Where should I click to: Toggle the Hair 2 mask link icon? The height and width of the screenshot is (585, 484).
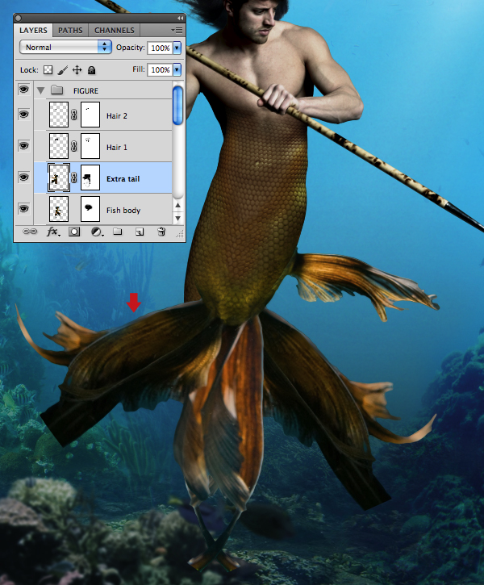(74, 115)
